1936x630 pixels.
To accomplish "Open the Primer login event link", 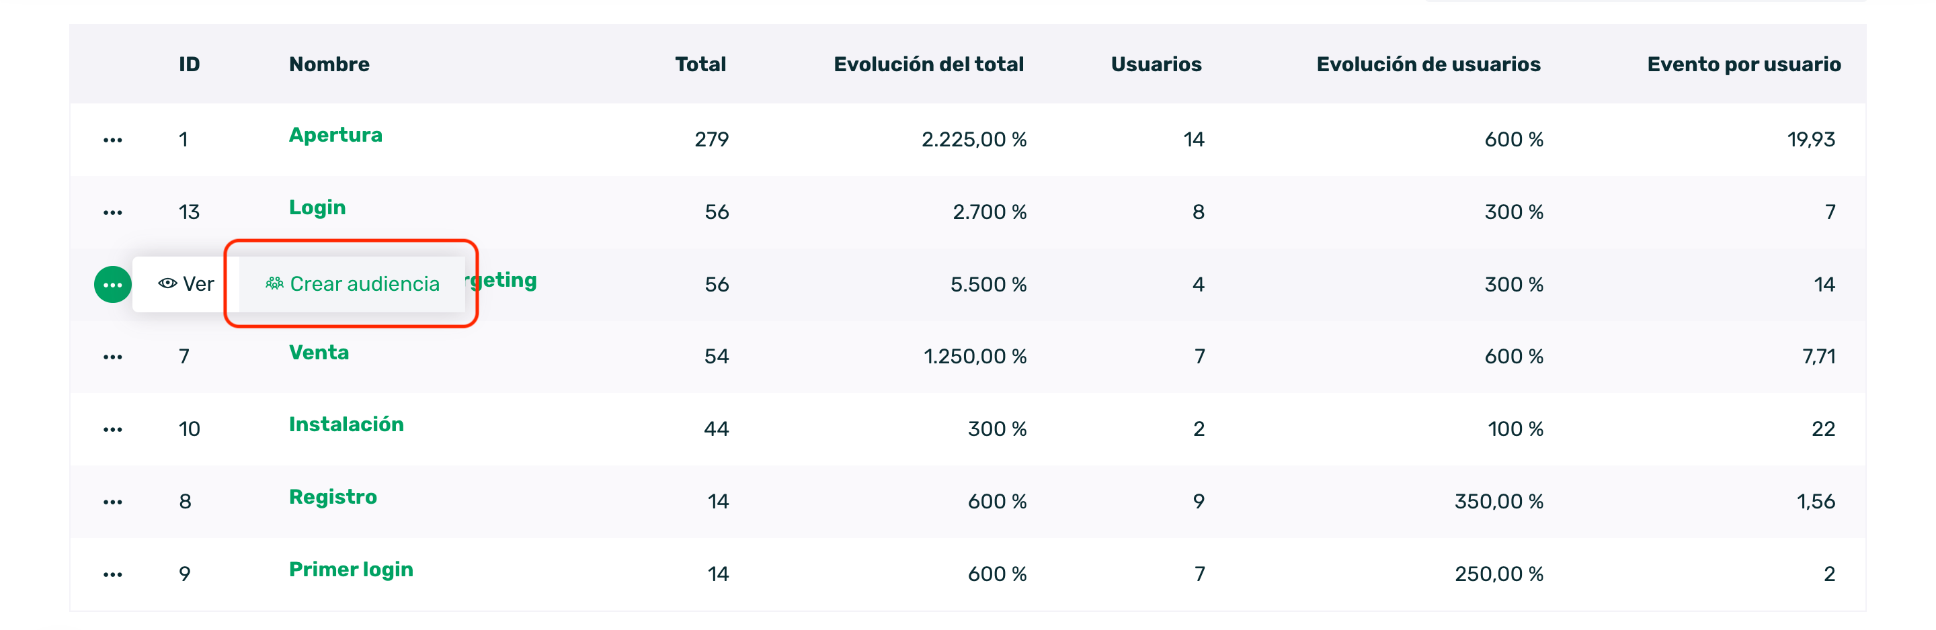I will click(x=351, y=569).
